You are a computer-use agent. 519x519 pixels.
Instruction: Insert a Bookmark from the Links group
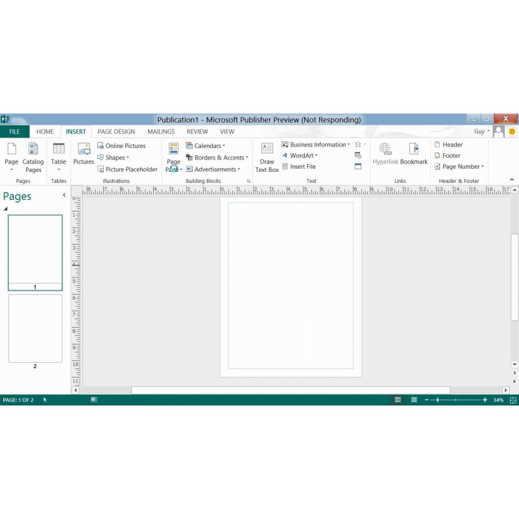pos(413,154)
